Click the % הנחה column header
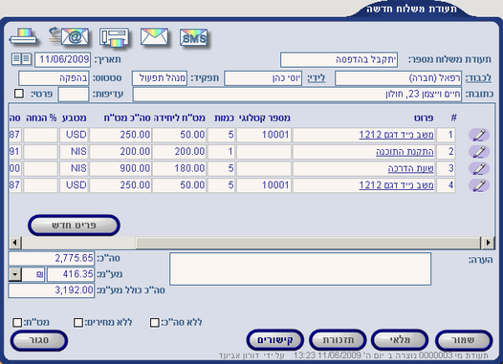This screenshot has height=364, width=503. (x=41, y=118)
